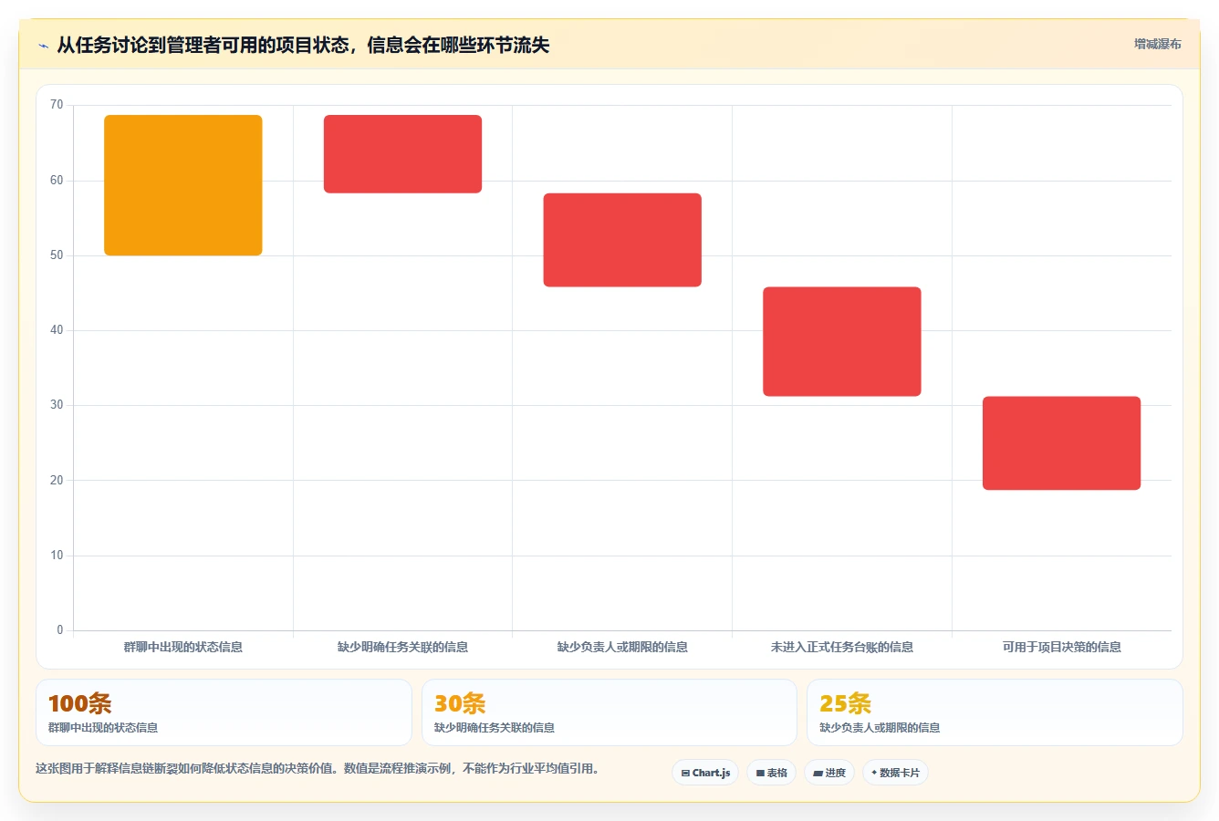Viewport: 1219px width, 821px height.
Task: Click the red bar for 缺少明确任务关联的信息
Action: pyautogui.click(x=402, y=154)
